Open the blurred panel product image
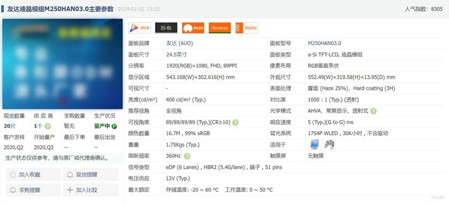 coord(62,64)
